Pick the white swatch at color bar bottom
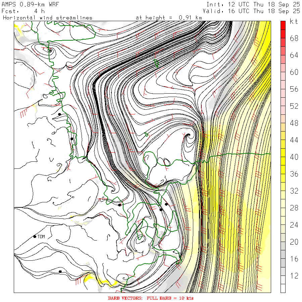This screenshot has height=302, width=302. (283, 288)
